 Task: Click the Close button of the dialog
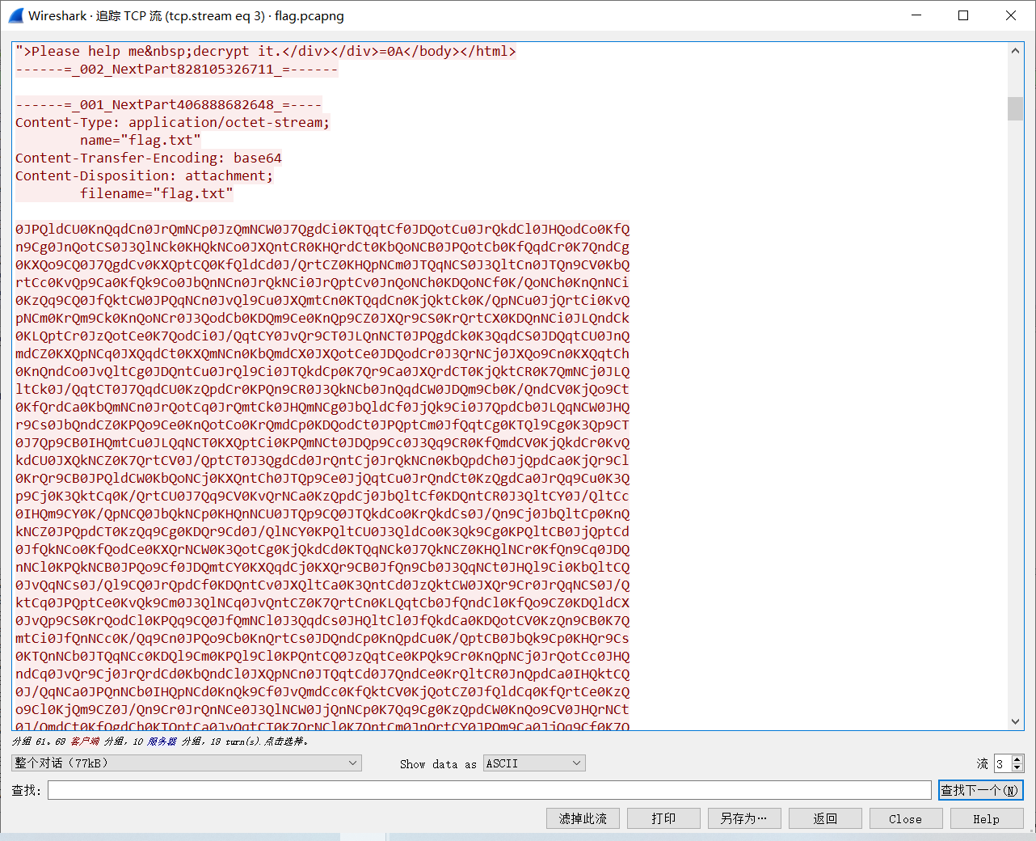pyautogui.click(x=906, y=818)
